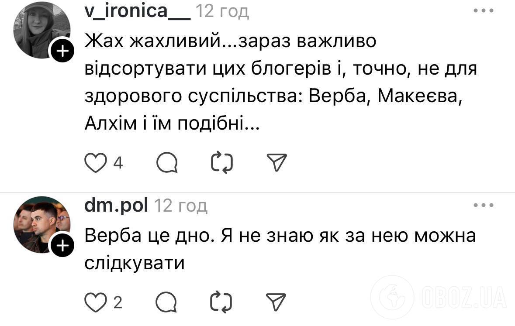Open options menu on v_ironica__'s comment
Screen dimensions: 515x326
(x=483, y=10)
